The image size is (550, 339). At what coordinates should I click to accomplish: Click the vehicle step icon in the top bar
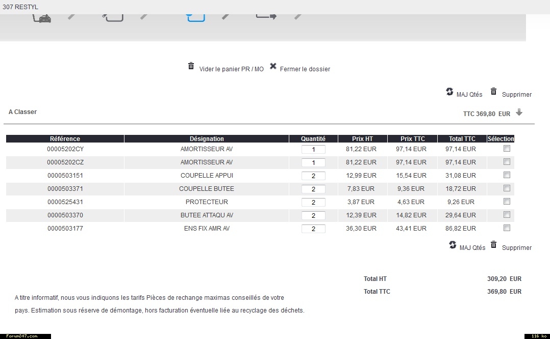[x=42, y=18]
